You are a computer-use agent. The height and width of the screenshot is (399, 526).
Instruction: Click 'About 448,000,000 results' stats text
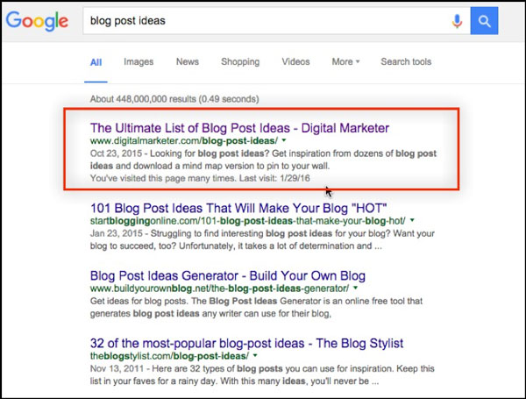[x=174, y=99]
